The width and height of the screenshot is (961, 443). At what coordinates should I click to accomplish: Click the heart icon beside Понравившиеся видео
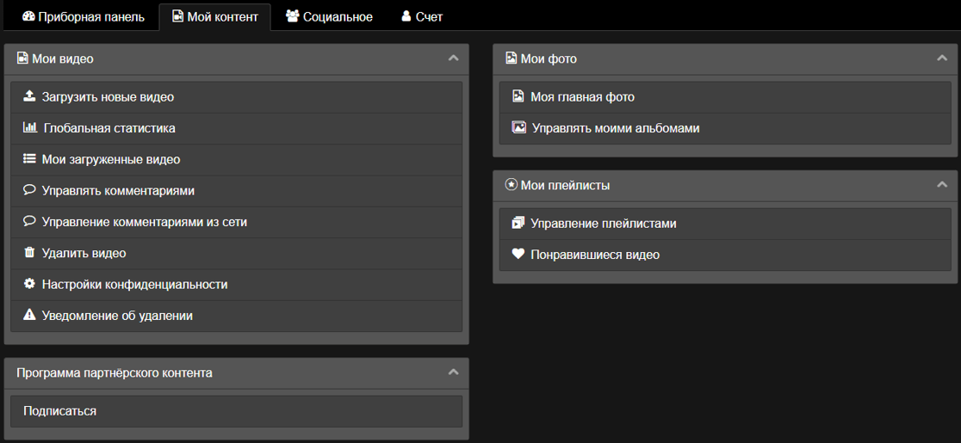[518, 254]
